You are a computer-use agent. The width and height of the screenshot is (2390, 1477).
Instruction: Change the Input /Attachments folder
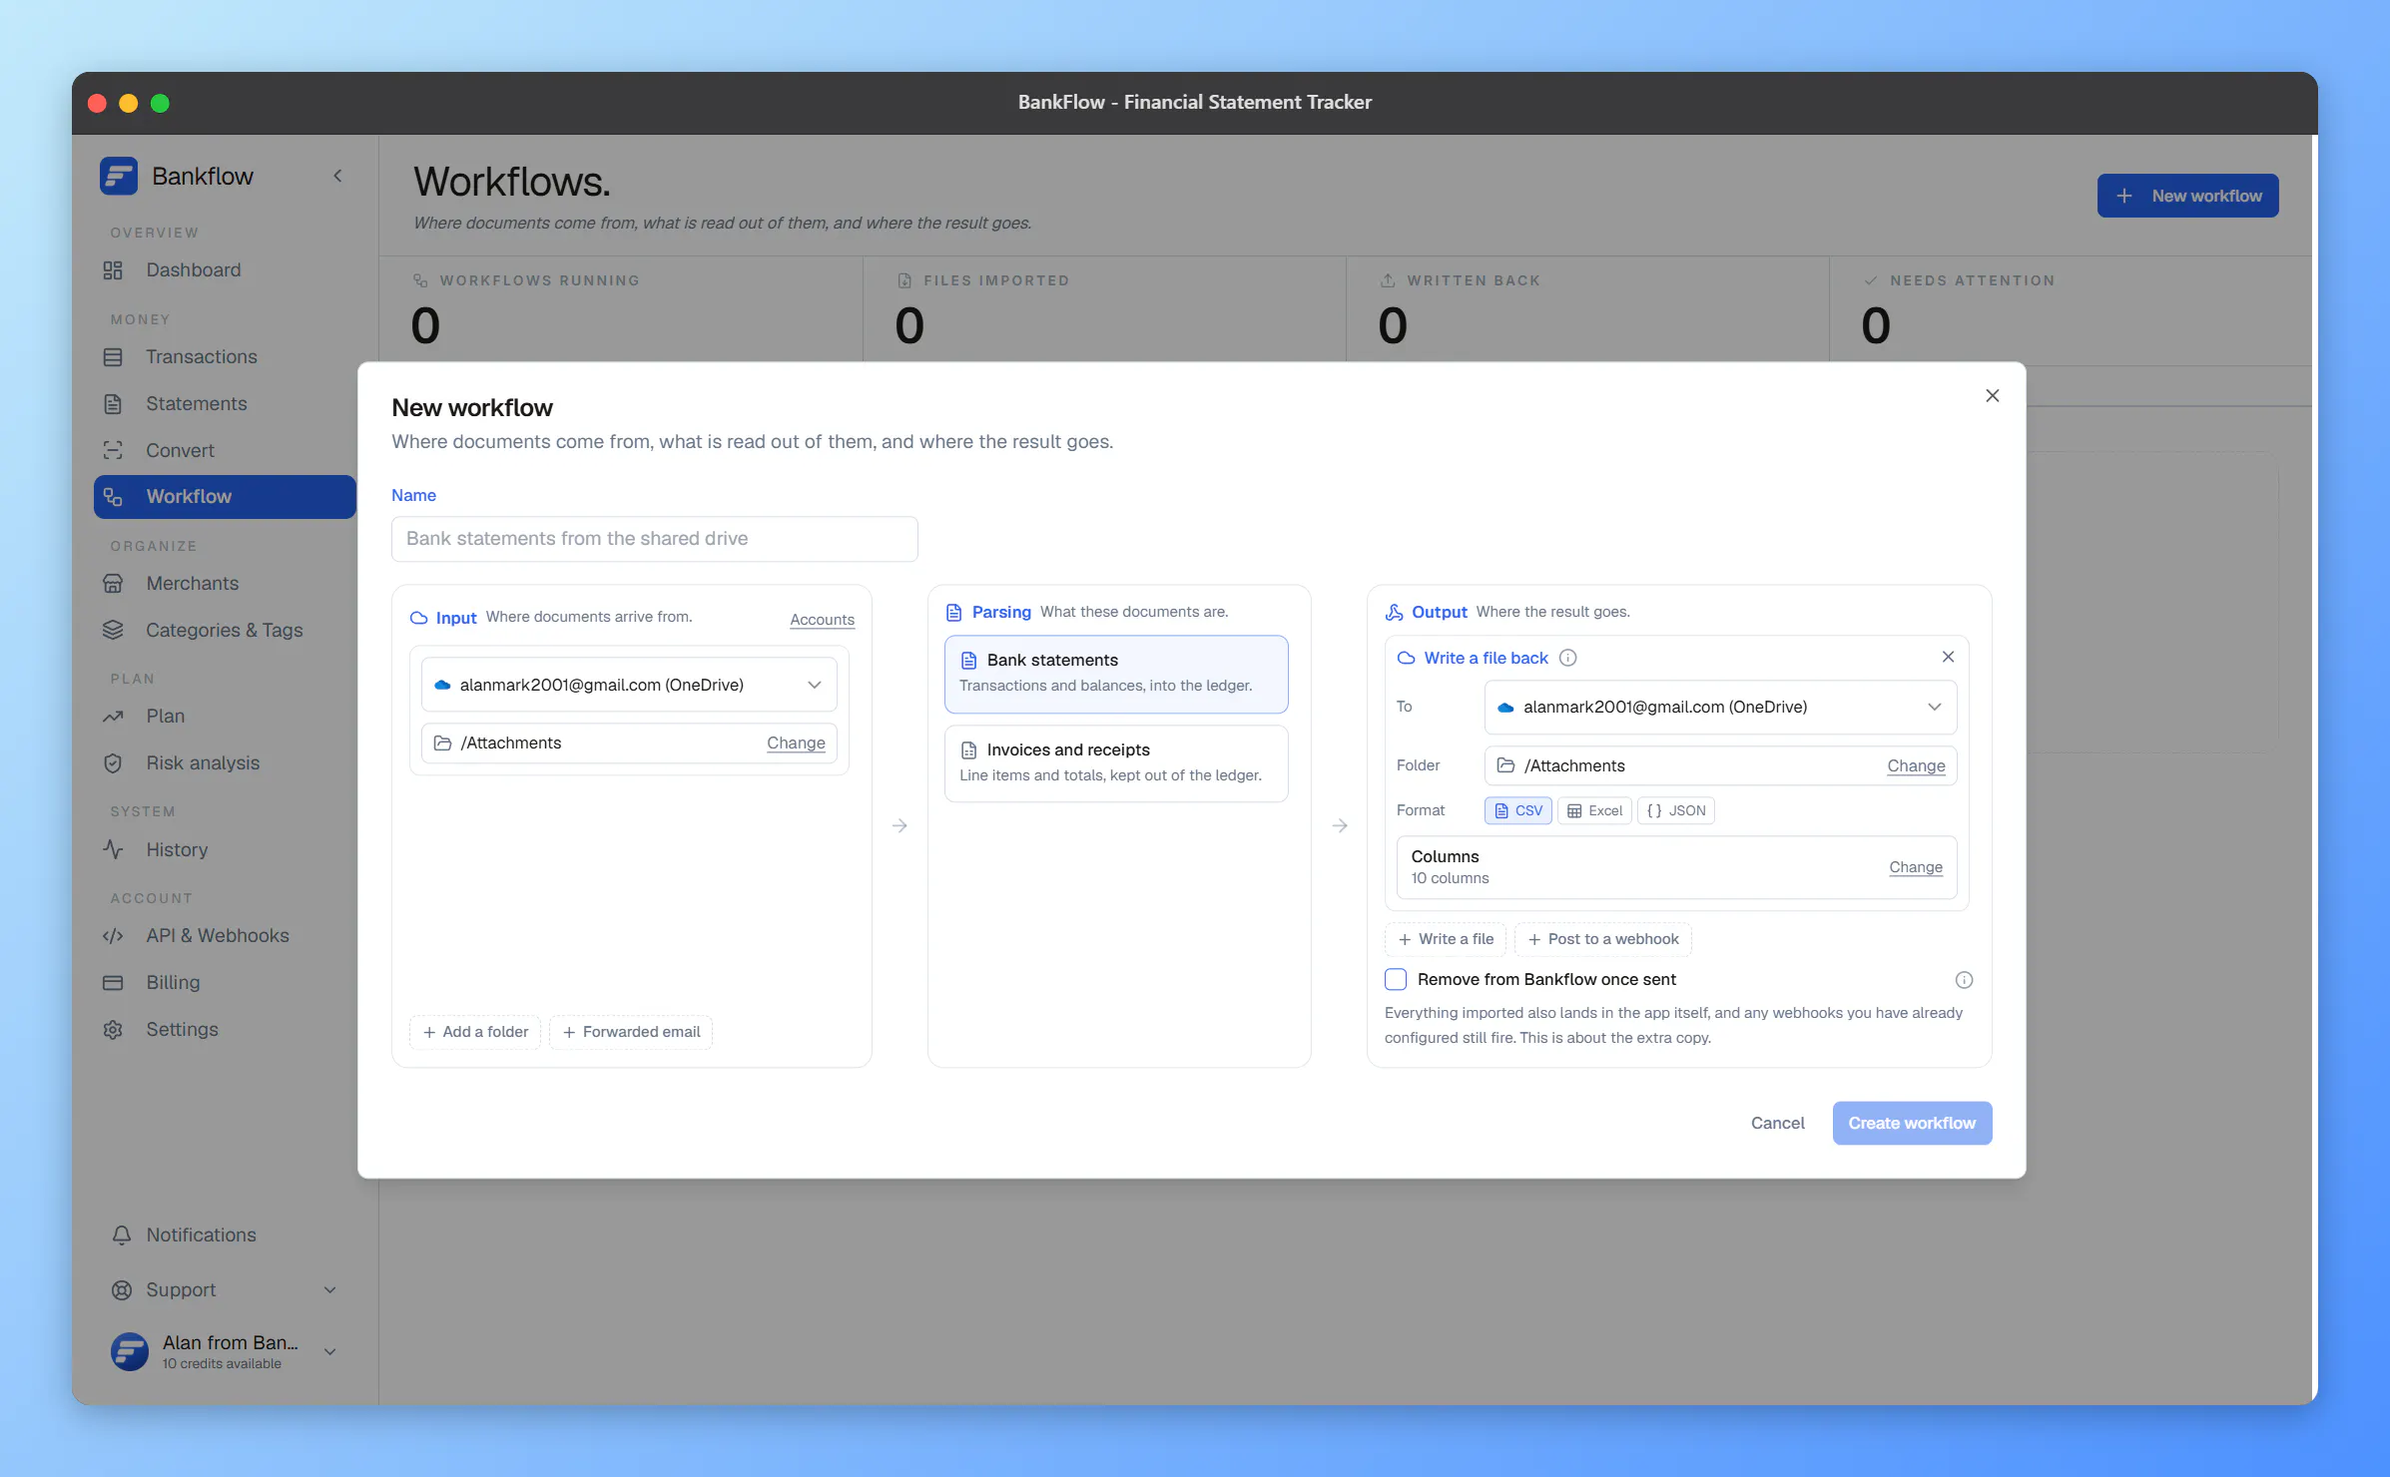click(796, 743)
